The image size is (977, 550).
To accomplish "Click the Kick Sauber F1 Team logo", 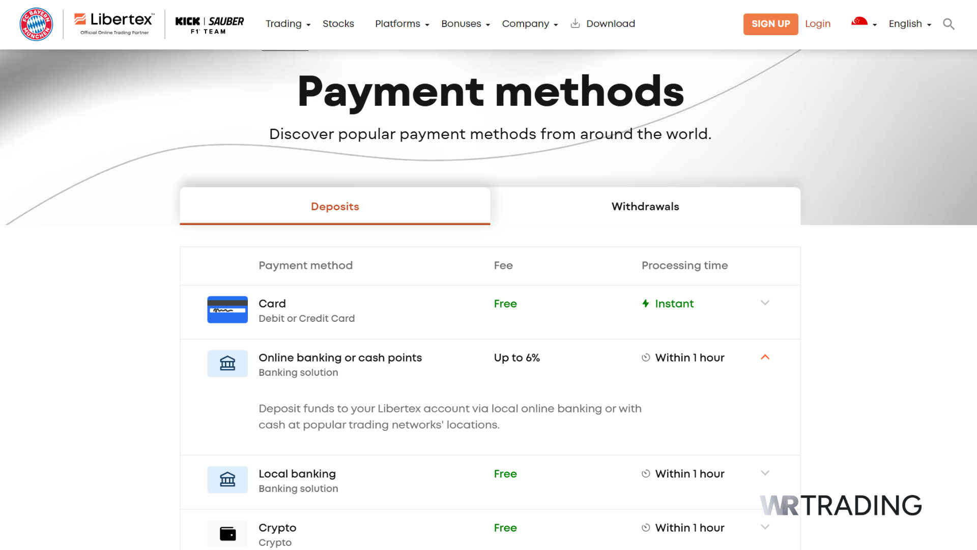I will pyautogui.click(x=209, y=23).
